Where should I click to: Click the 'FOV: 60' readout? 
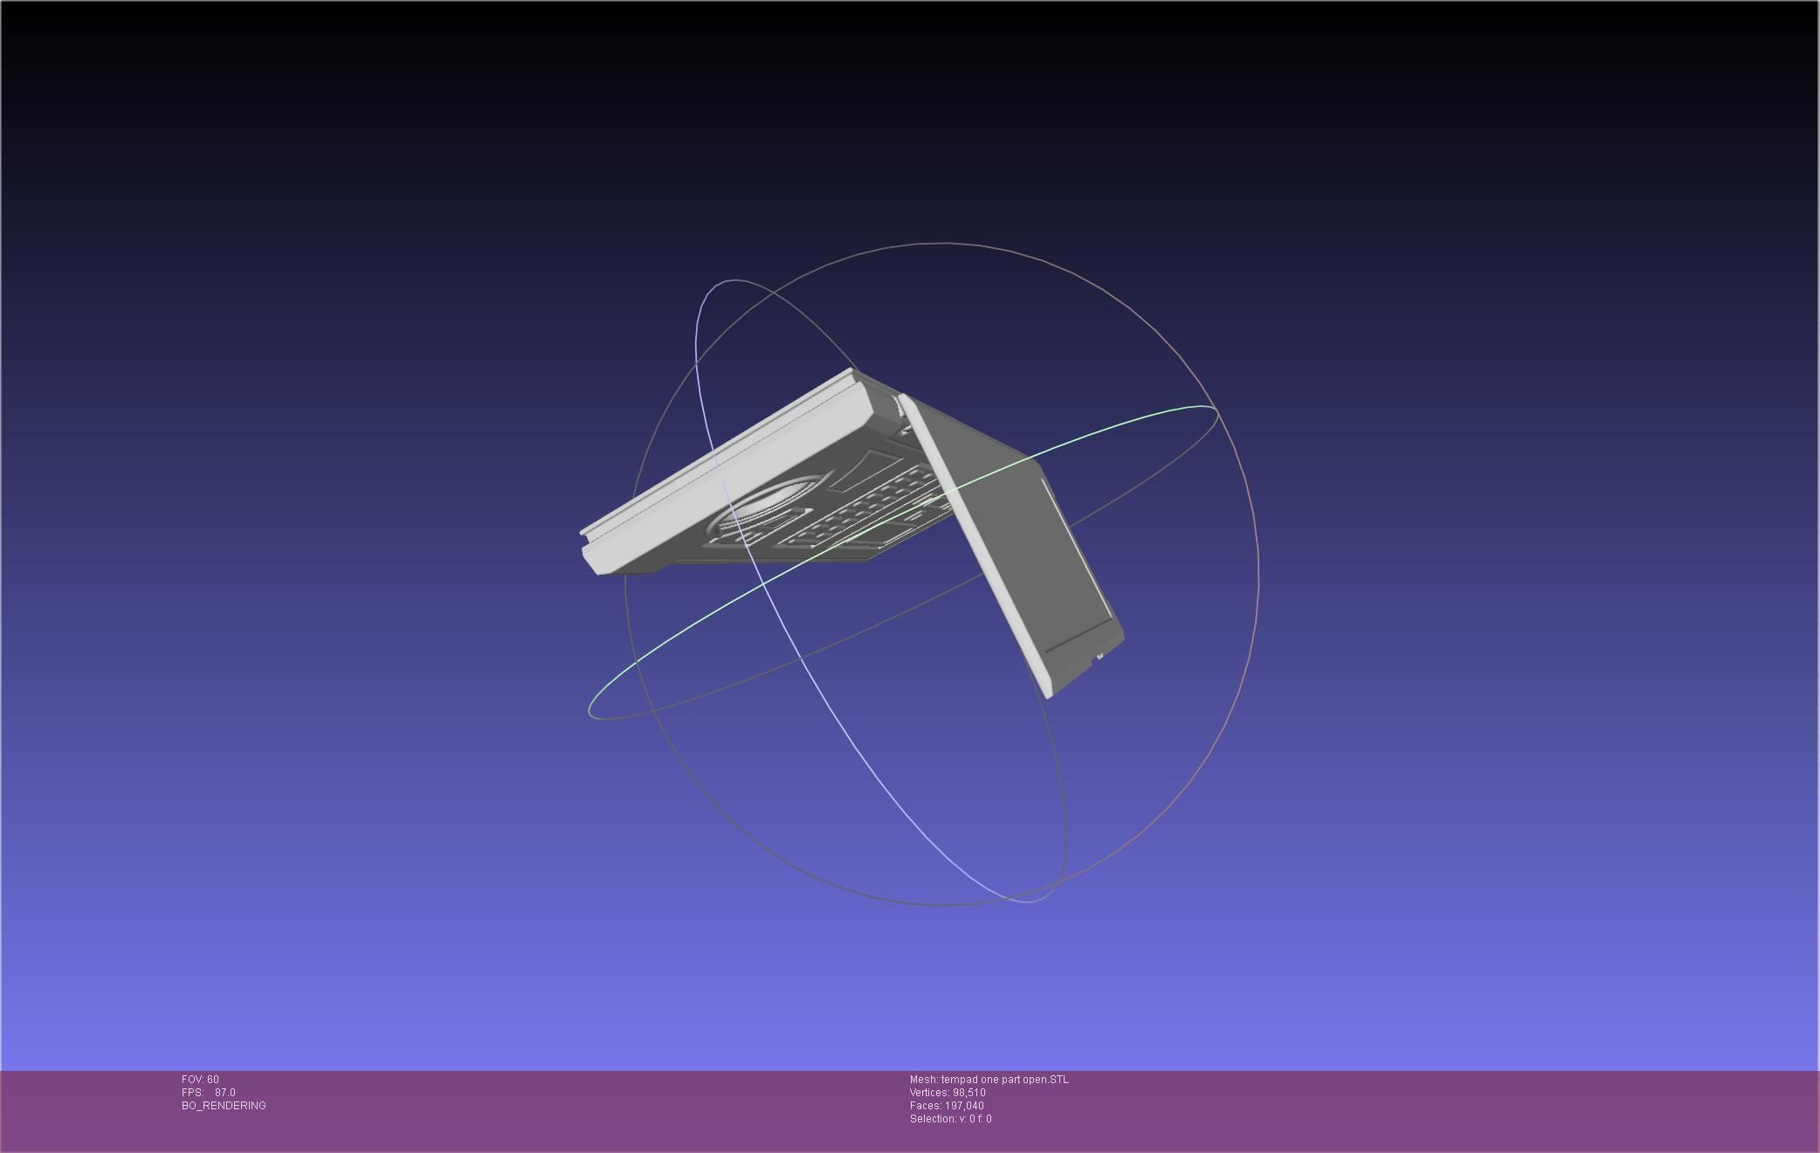[200, 1080]
